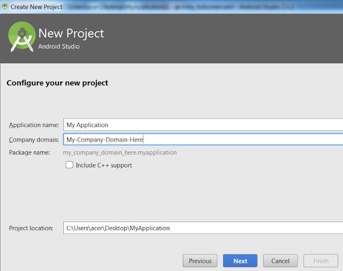This screenshot has width=343, height=271.
Task: Click the greyed-out Finish button
Action: click(320, 261)
